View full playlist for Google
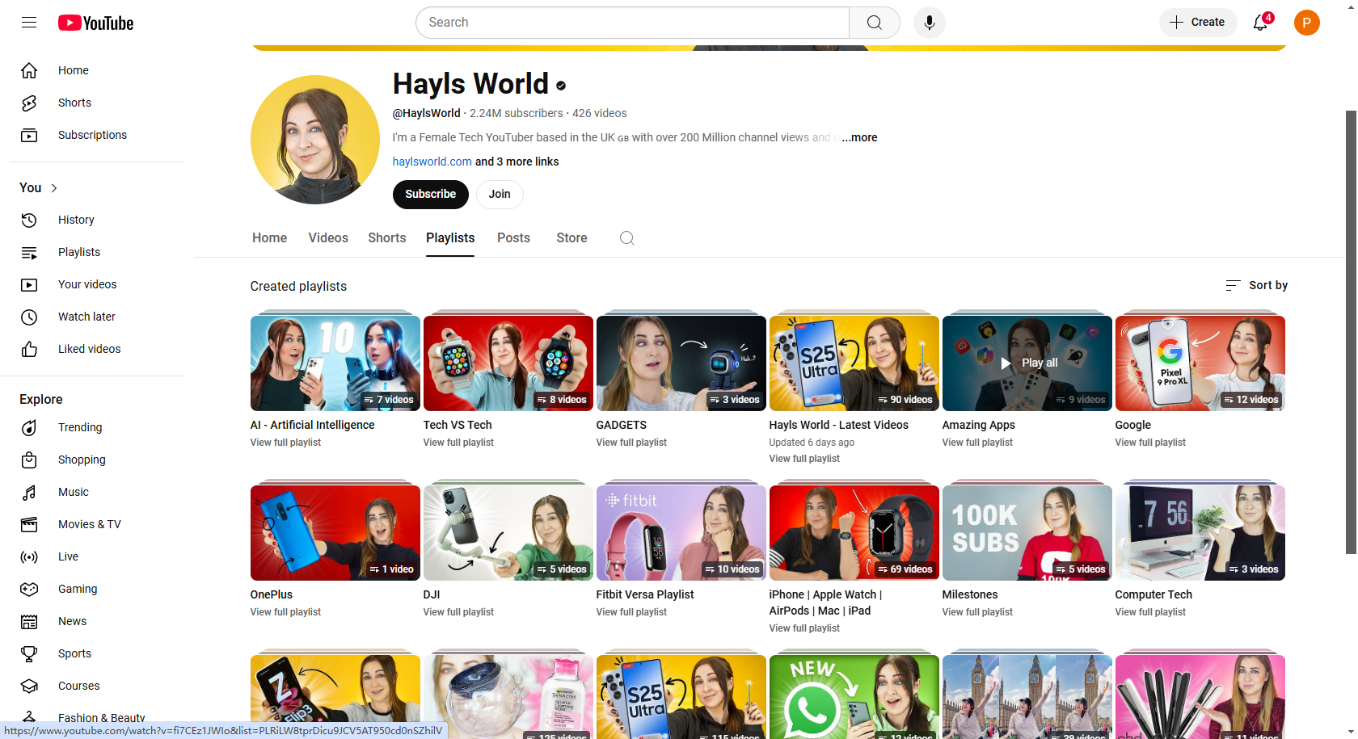Image resolution: width=1358 pixels, height=739 pixels. coord(1150,443)
